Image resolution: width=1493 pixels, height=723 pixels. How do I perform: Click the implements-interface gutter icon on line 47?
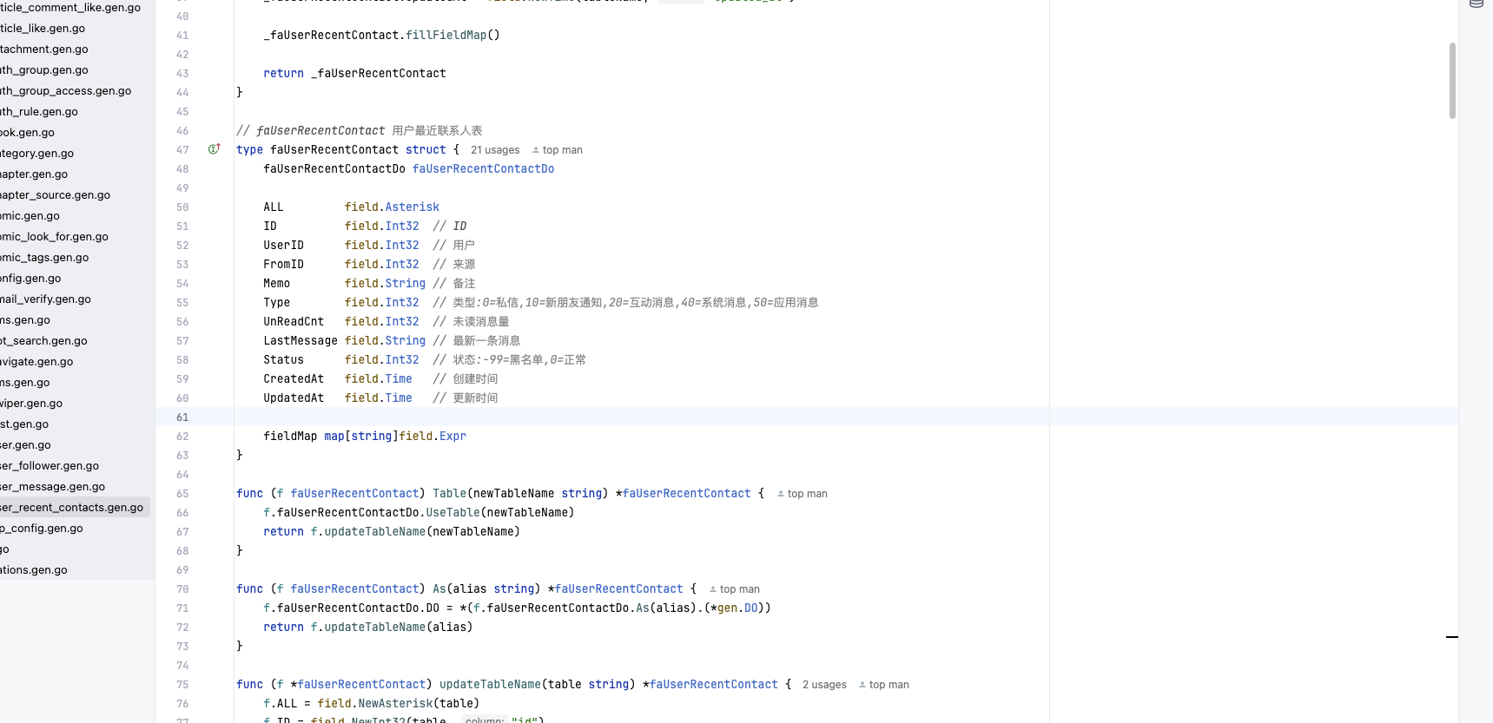(214, 149)
